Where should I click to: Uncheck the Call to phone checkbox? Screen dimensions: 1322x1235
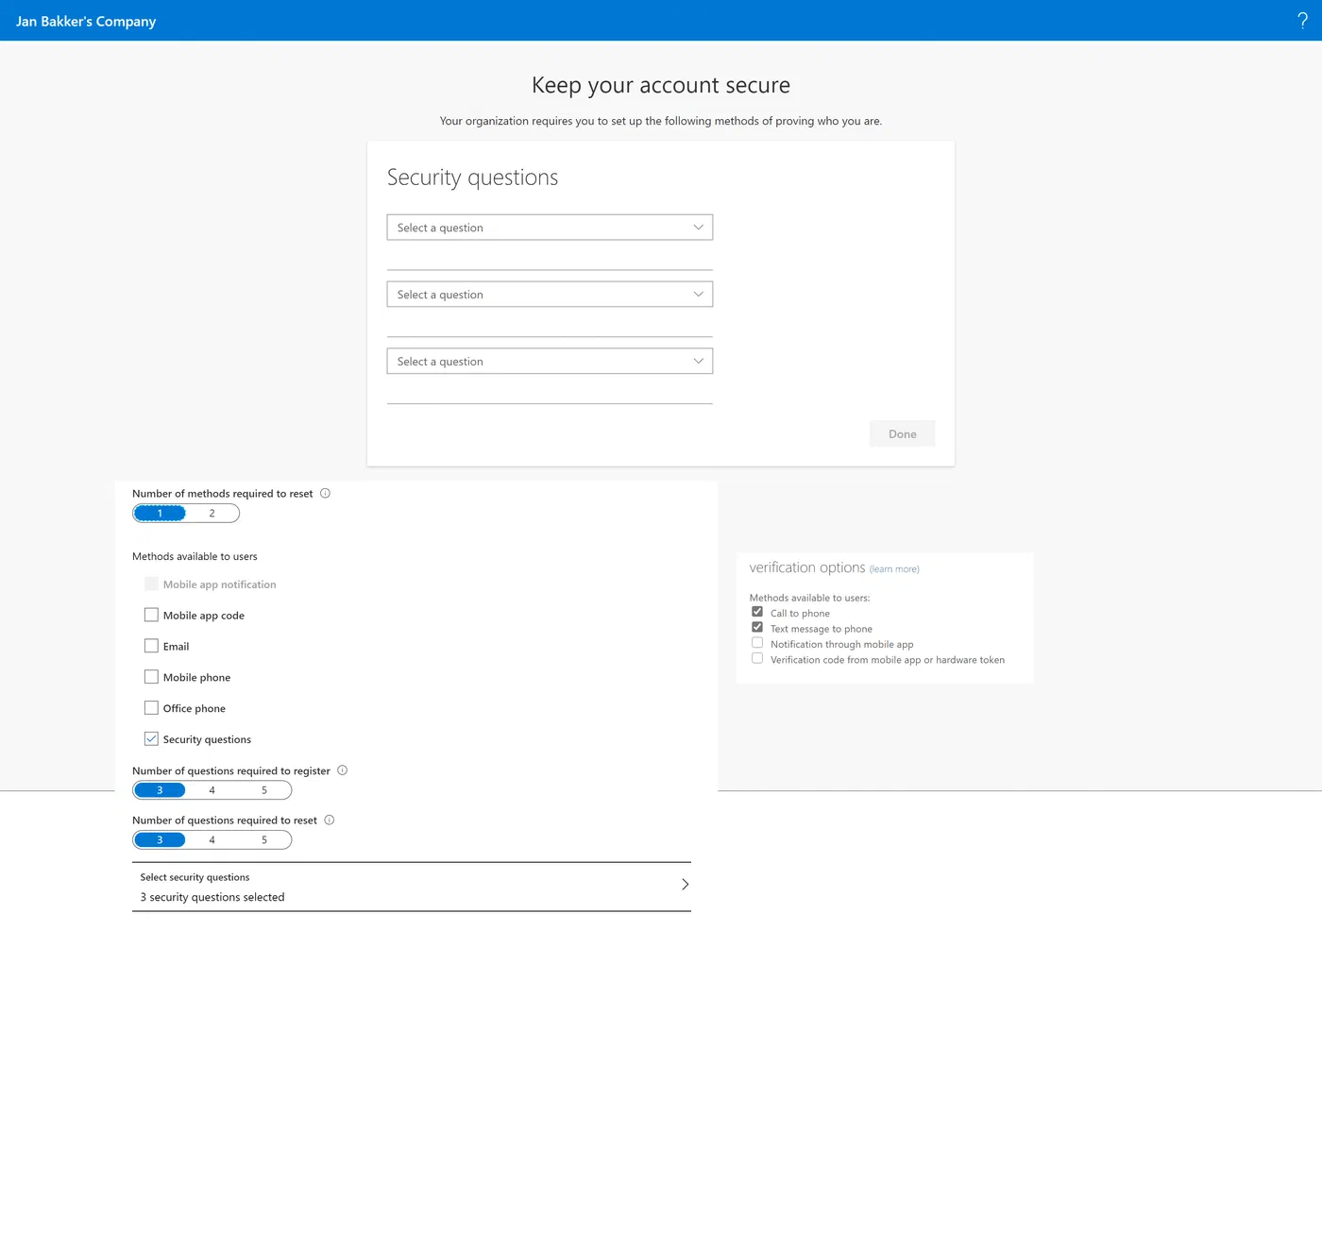(757, 612)
